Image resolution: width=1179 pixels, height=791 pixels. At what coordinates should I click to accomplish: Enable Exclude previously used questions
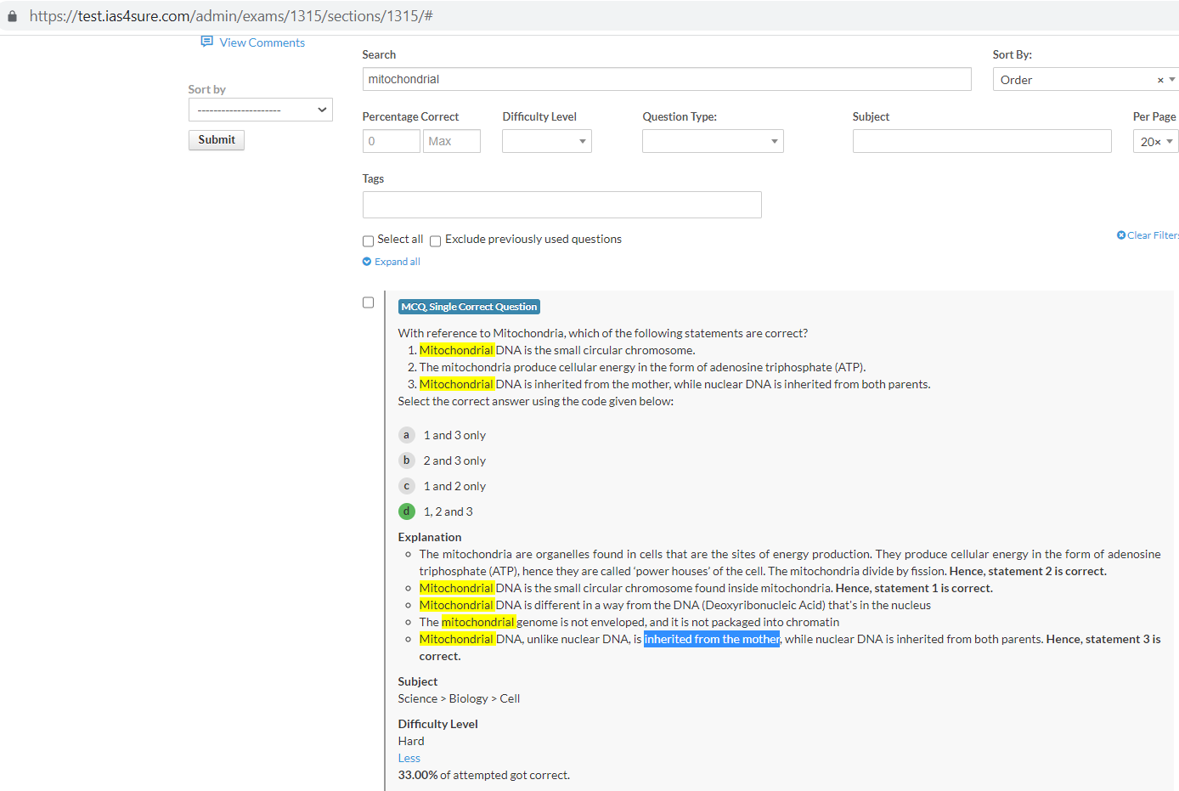435,240
